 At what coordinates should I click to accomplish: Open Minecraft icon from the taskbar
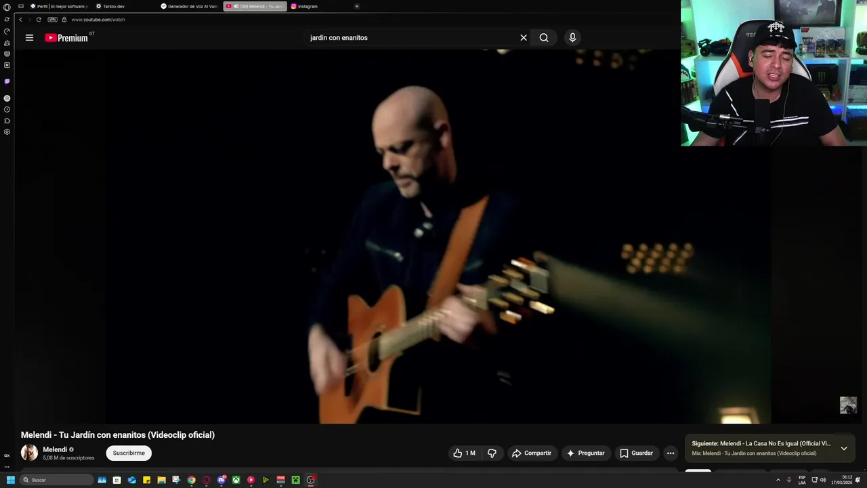click(295, 480)
